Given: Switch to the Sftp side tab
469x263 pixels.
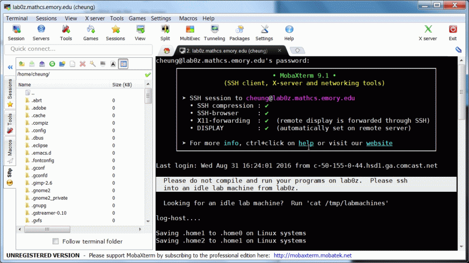Looking at the screenshot, I should pyautogui.click(x=10, y=177).
